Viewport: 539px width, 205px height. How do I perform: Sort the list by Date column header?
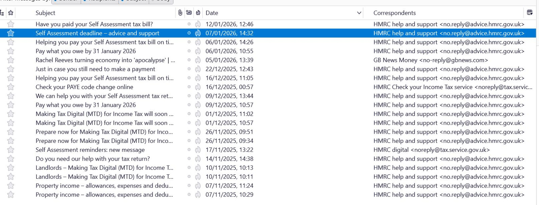point(212,13)
